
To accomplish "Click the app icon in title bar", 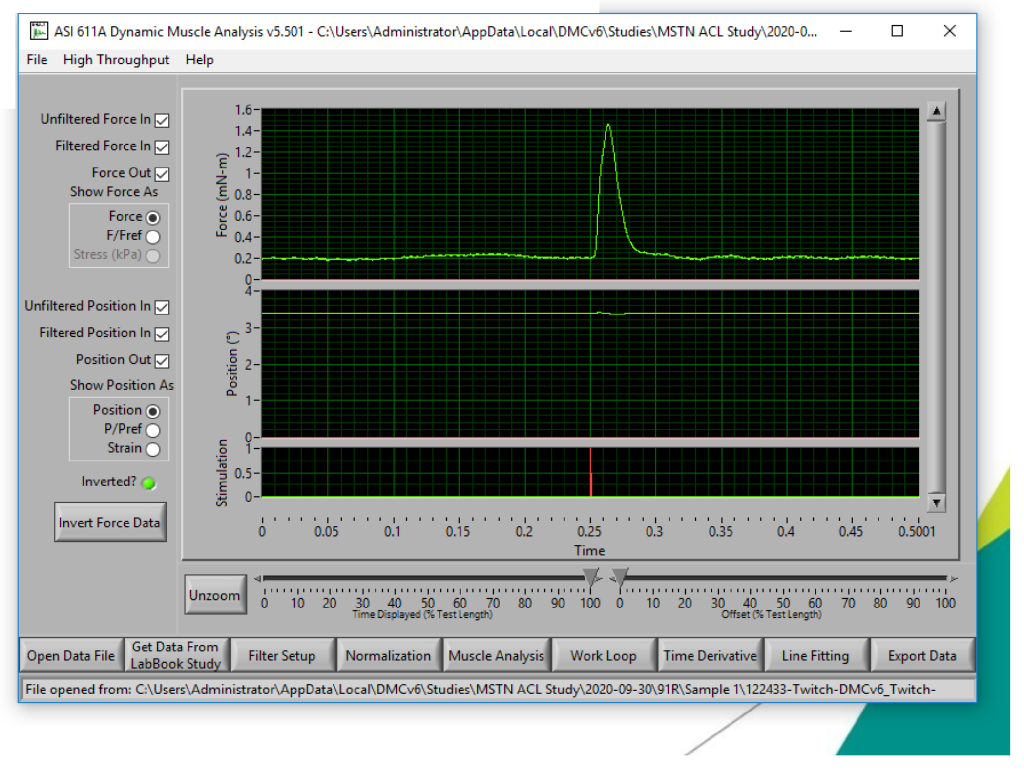I will pos(38,31).
